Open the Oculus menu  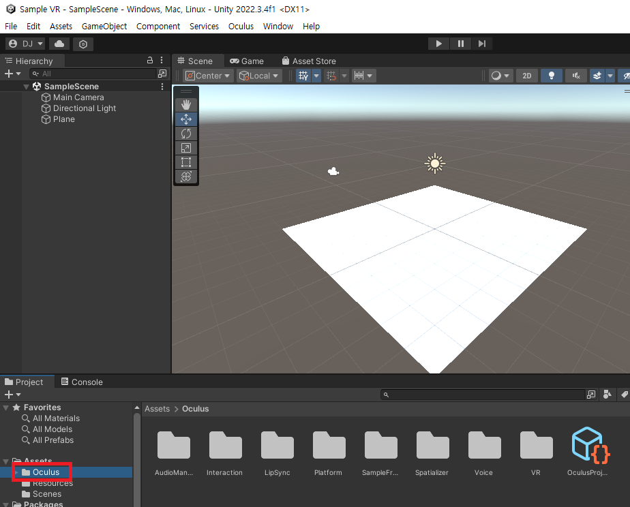point(241,26)
